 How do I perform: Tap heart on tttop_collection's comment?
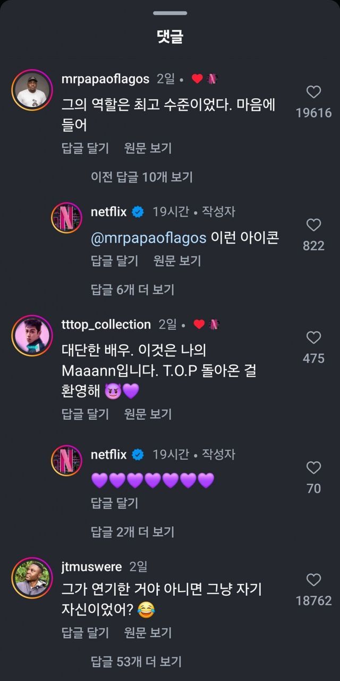314,337
